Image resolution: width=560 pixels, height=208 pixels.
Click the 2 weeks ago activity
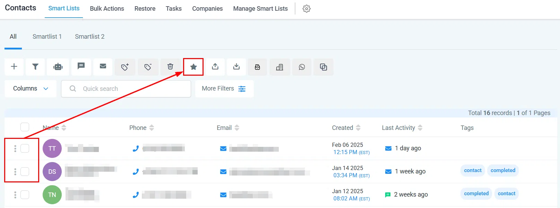pyautogui.click(x=411, y=195)
